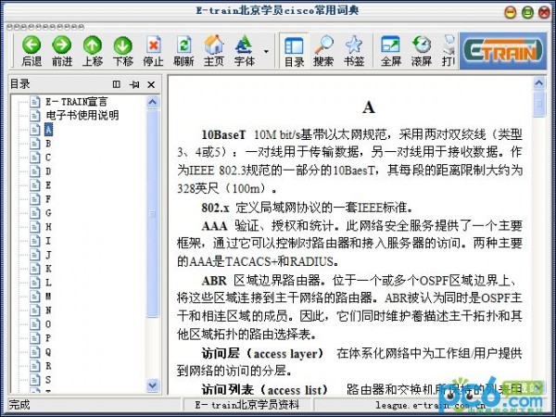Click the heading A in content pane
This screenshot has width=556, height=417.
click(369, 107)
